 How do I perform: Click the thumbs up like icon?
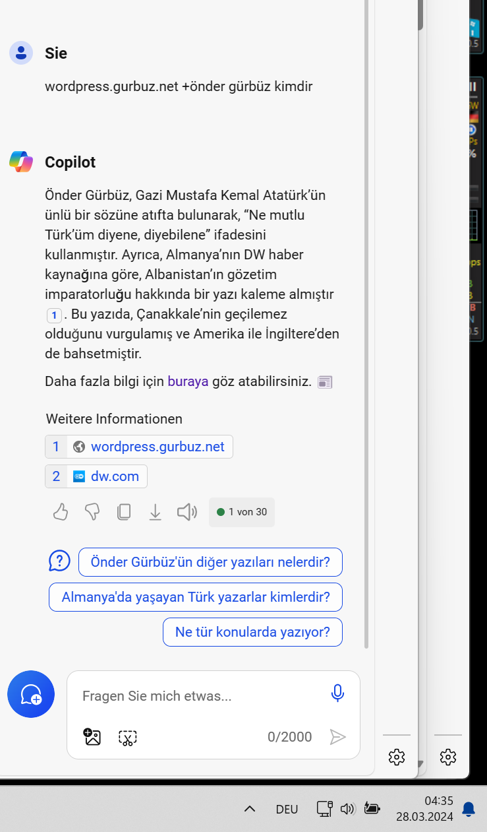(61, 512)
